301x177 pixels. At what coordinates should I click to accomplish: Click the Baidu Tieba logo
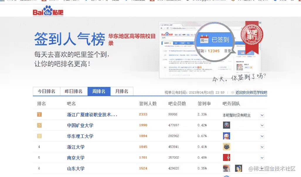[x=48, y=11]
